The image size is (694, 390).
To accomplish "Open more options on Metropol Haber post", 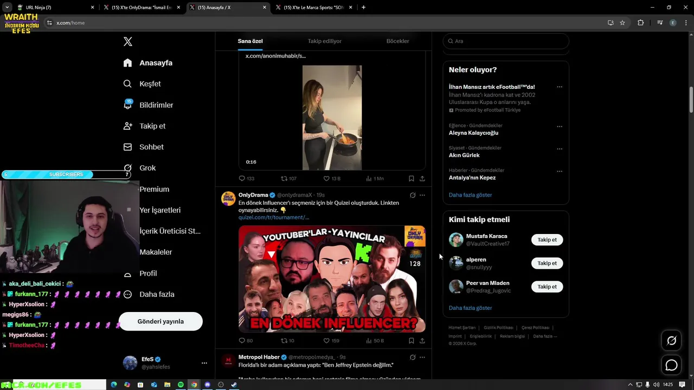I will [x=422, y=357].
